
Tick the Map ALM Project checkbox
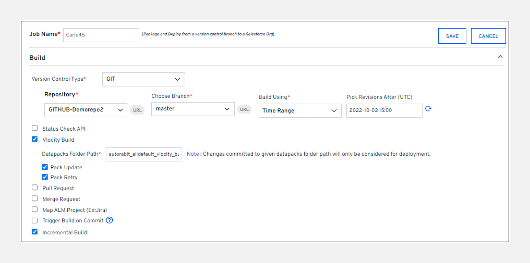pos(35,209)
